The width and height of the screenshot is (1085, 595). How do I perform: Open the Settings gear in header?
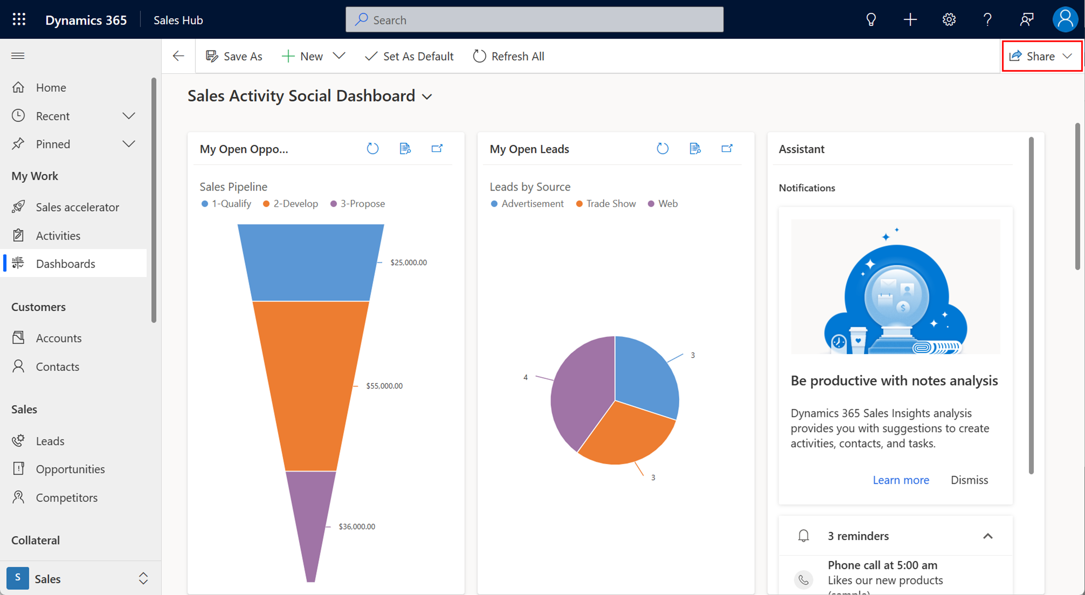(x=948, y=19)
